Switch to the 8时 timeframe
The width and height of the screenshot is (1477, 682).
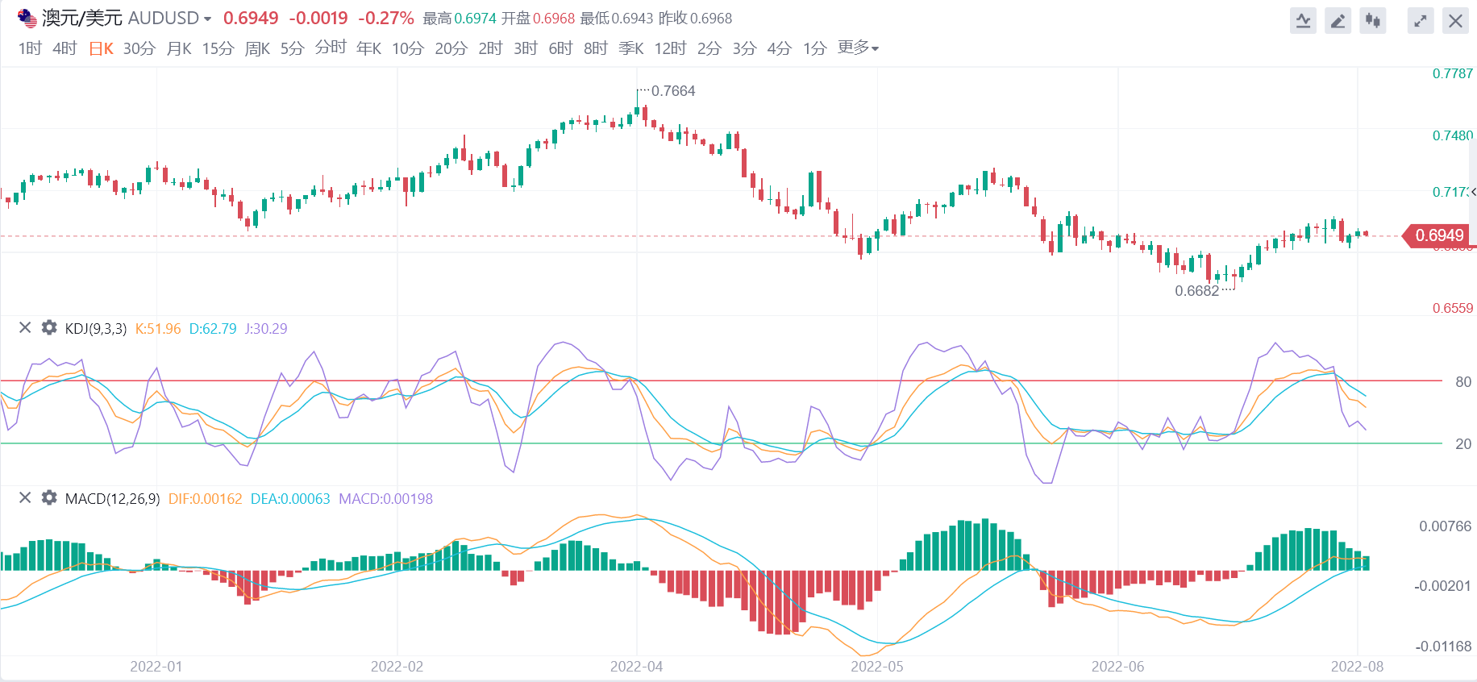[595, 48]
